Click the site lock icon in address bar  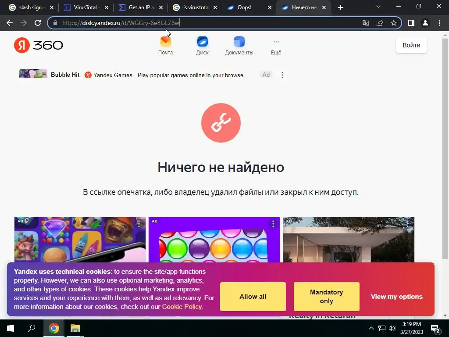tap(55, 23)
